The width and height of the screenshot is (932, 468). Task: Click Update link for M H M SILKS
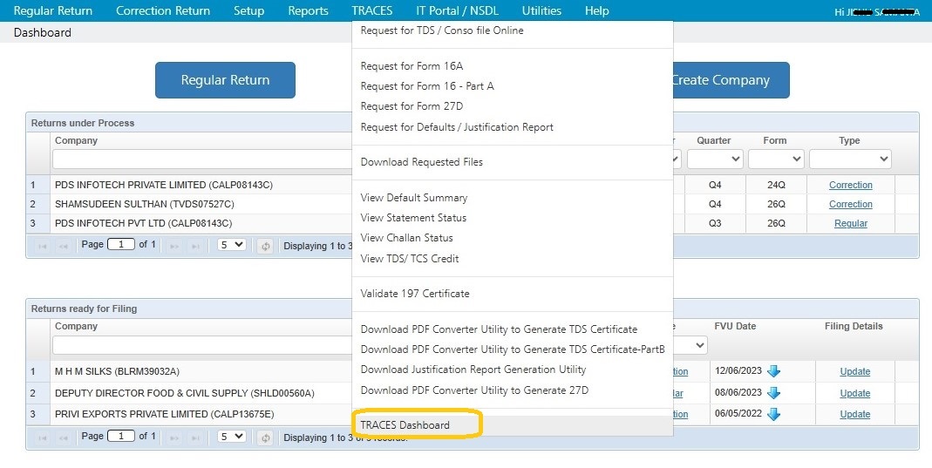coord(854,371)
